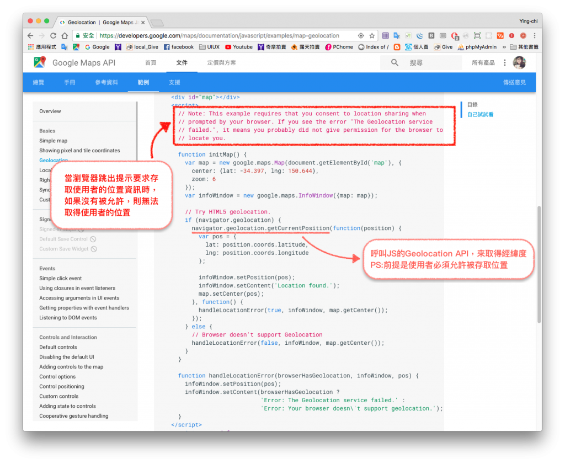The width and height of the screenshot is (565, 464).
Task: Open the Chrome three-dot menu
Action: 535,36
